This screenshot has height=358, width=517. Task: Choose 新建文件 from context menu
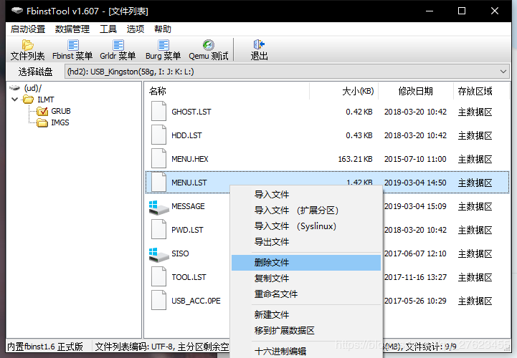pos(306,314)
